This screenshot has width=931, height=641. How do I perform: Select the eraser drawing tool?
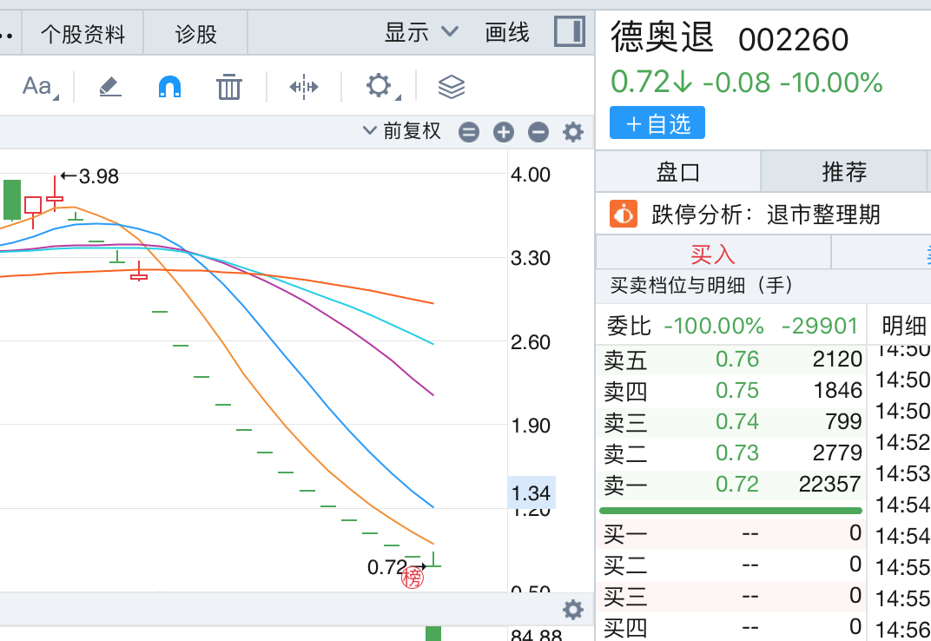pyautogui.click(x=110, y=86)
